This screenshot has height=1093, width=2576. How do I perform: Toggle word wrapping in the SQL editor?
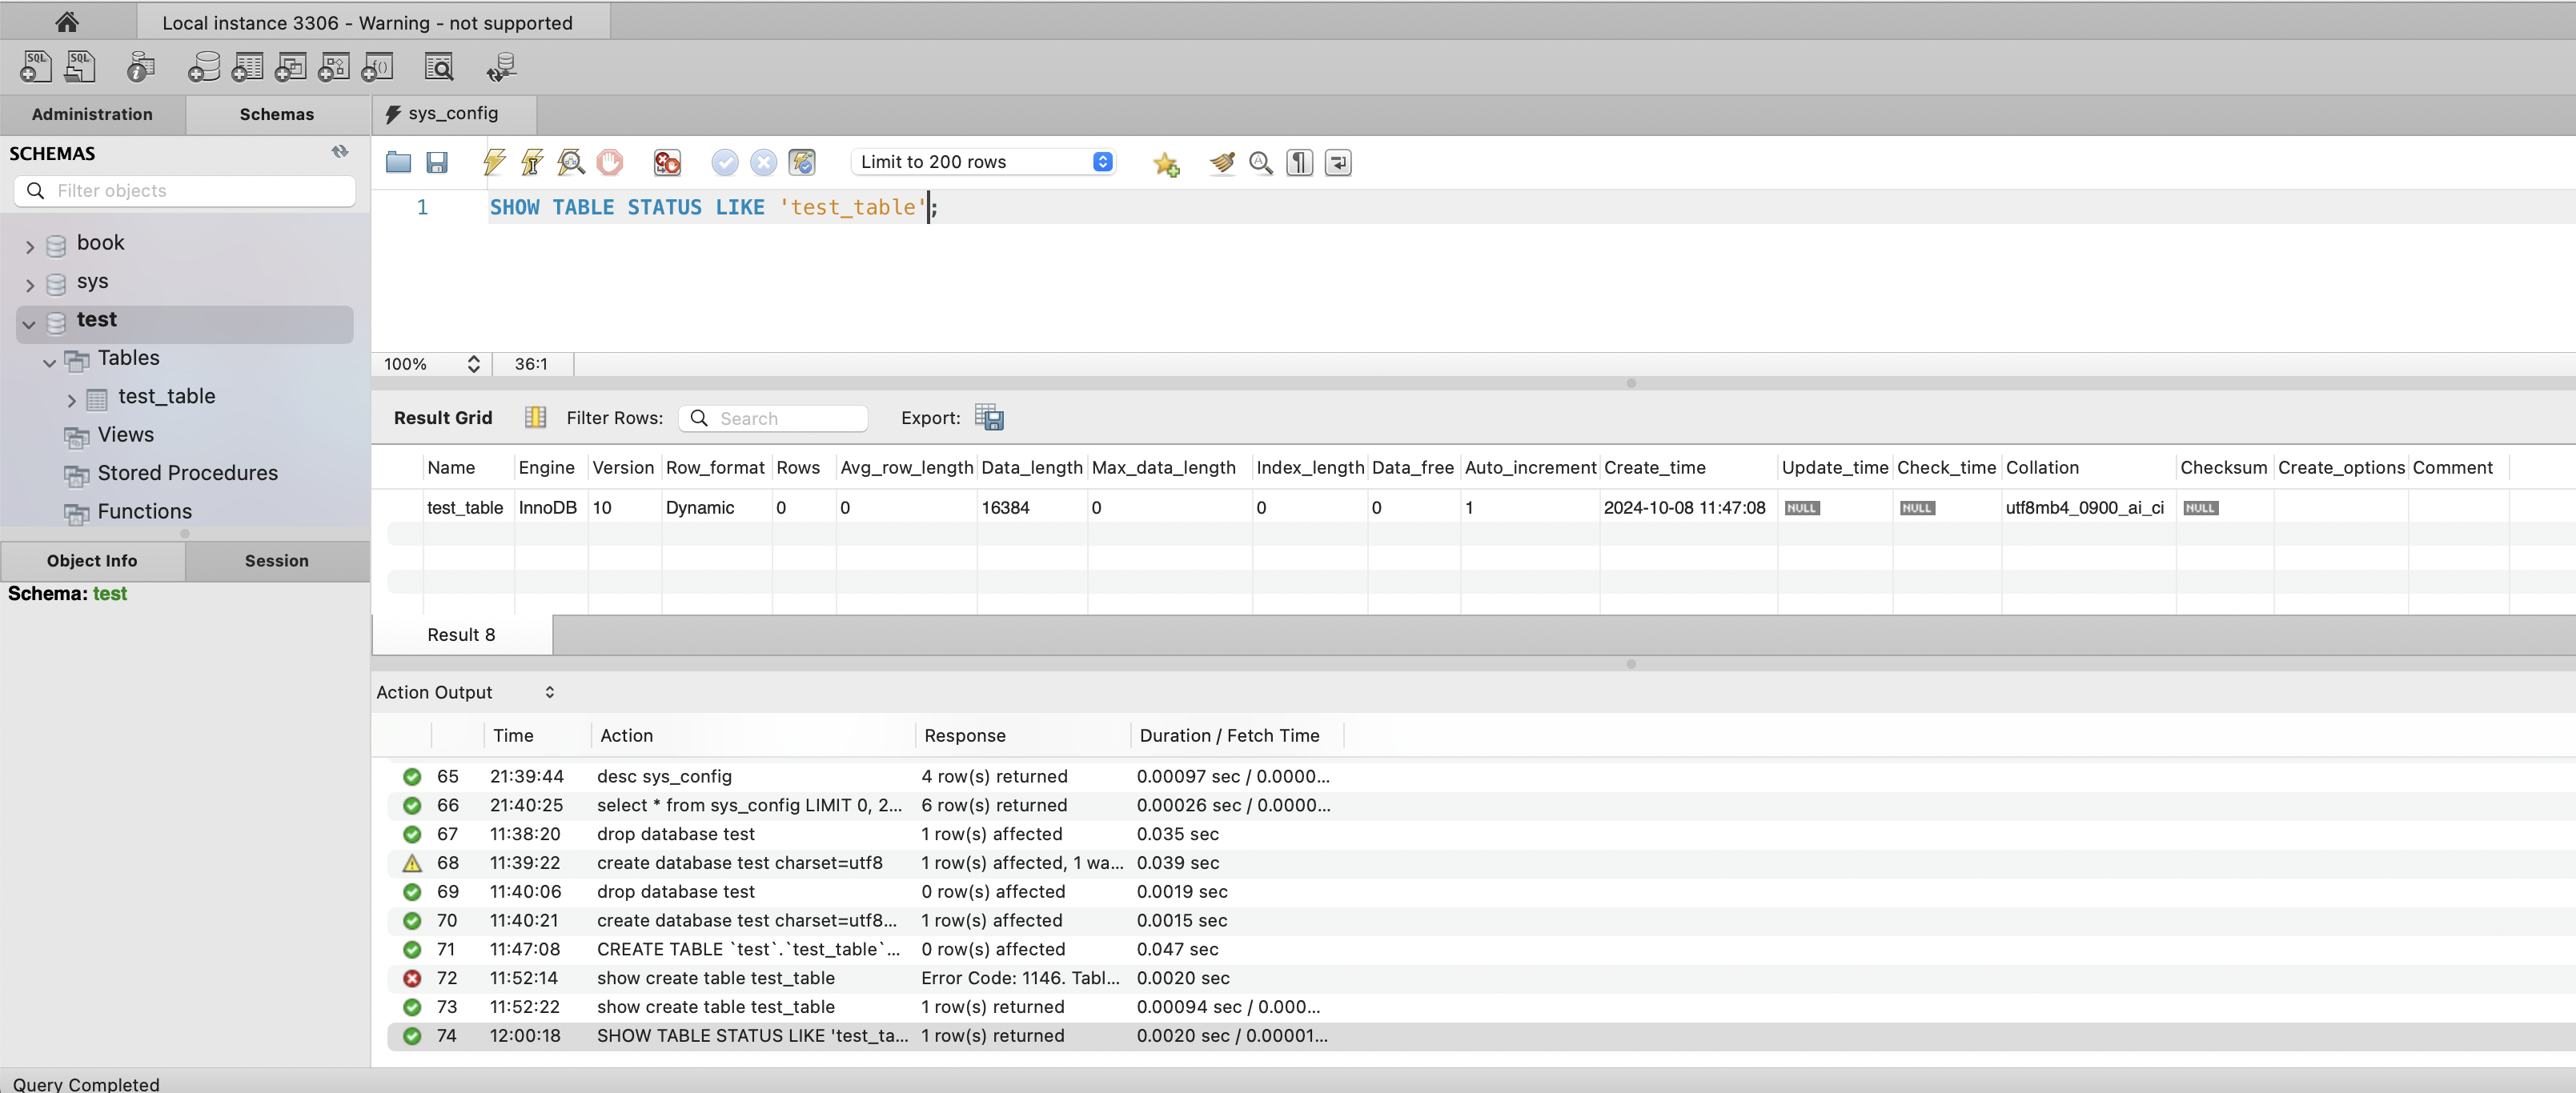click(1338, 162)
